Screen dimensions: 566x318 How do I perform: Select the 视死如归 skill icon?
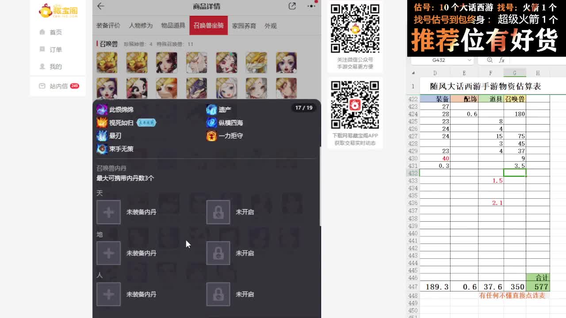103,123
